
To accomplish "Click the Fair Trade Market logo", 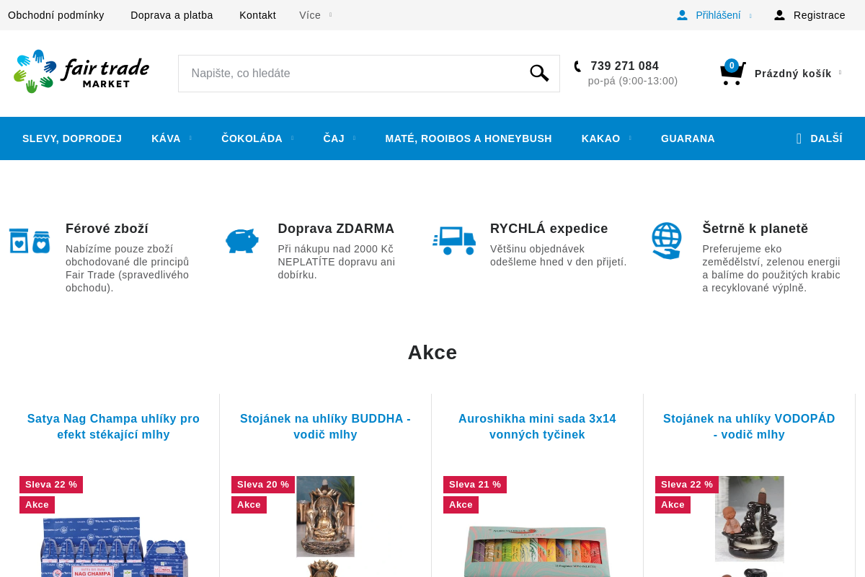I will pos(81,71).
